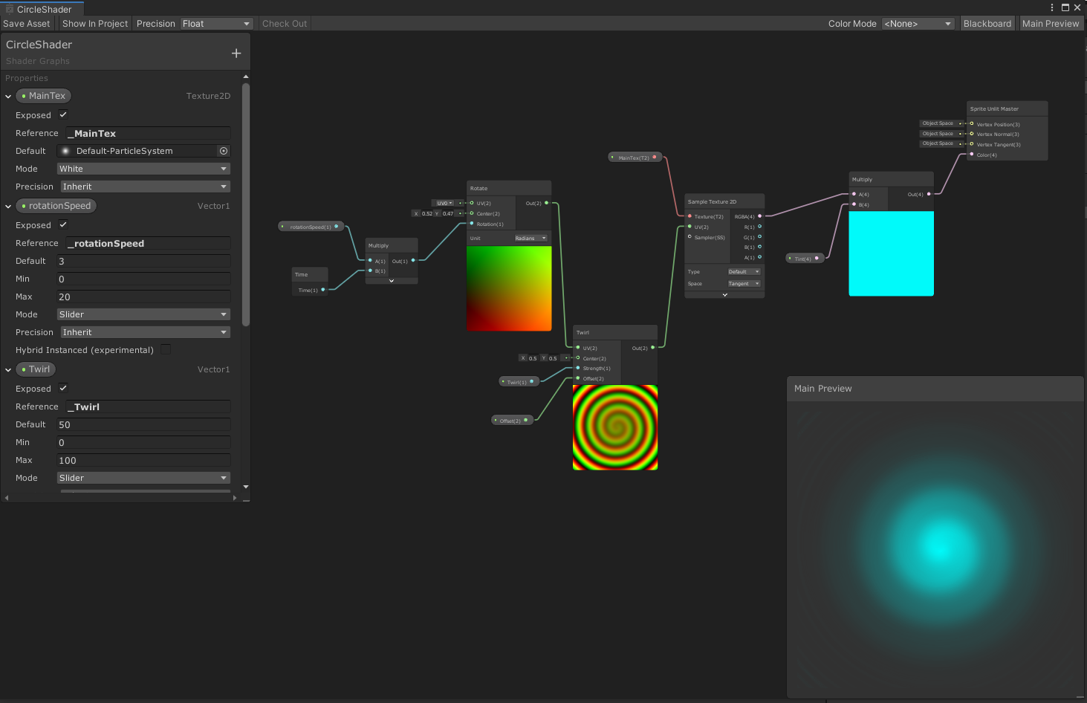Open the rotationSpeed Mode Slider dropdown

[x=143, y=314]
